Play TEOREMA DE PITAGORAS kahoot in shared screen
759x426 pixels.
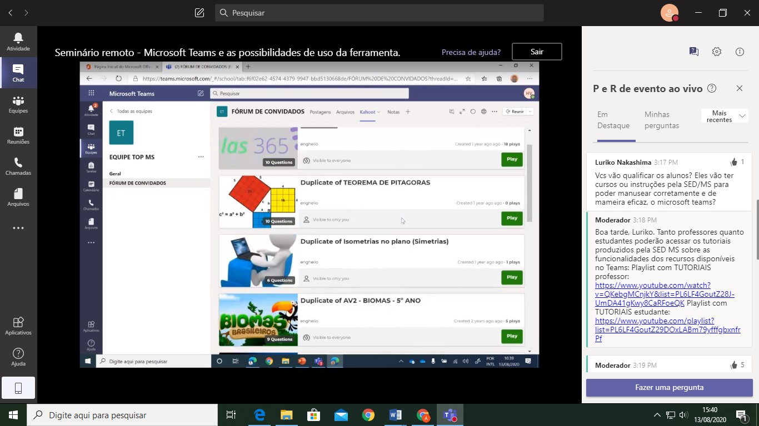coord(512,218)
